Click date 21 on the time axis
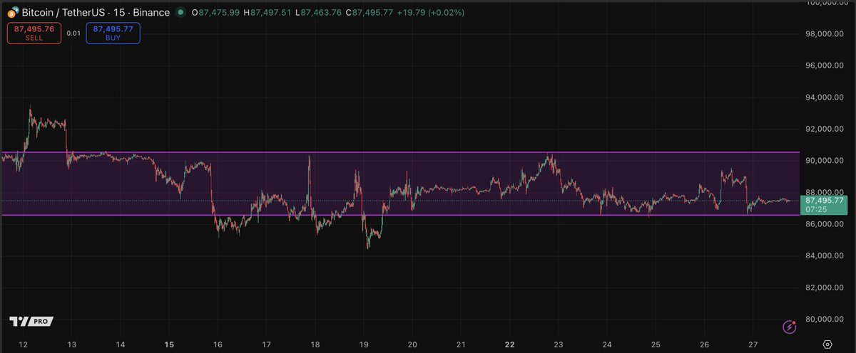The width and height of the screenshot is (856, 353). (x=461, y=343)
